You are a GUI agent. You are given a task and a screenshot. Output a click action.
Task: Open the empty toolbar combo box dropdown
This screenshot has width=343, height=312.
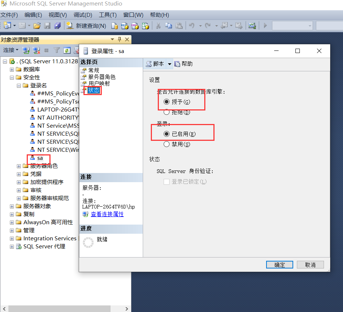310,26
